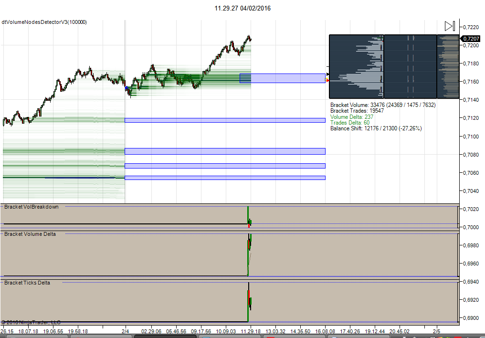Viewport: 485px width, 338px height.
Task: Click the 0,7060 price axis label
Action: coord(471,172)
